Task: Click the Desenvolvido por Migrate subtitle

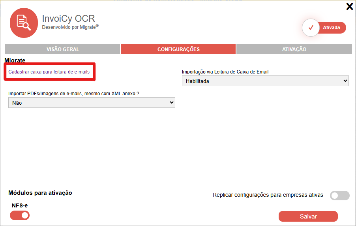Action: tap(70, 27)
